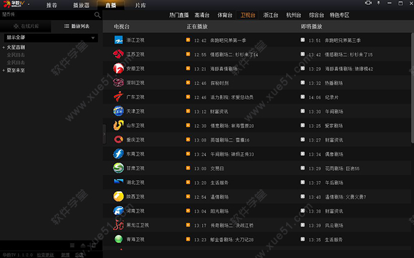Image resolution: width=414 pixels, height=258 pixels.
Task: Toggle reminder for 青海卫视 13:35 生活服务
Action: point(303,239)
